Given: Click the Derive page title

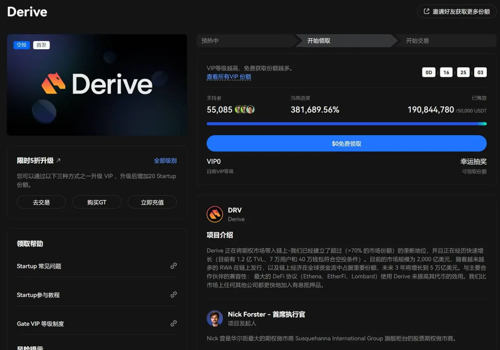Looking at the screenshot, I should point(27,12).
